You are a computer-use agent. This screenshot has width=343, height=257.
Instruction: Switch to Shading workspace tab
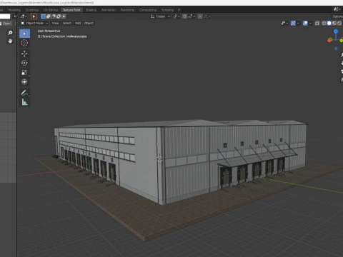91,10
